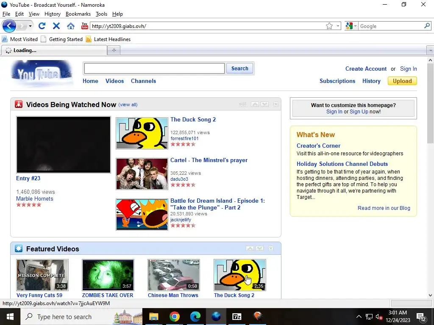Open the Entry #23 video thumbnail

(x=64, y=145)
